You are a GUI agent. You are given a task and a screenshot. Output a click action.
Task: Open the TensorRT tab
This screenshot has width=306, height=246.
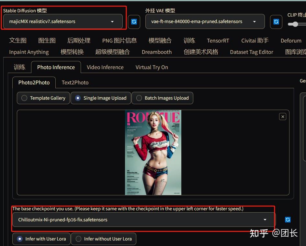[218, 41]
